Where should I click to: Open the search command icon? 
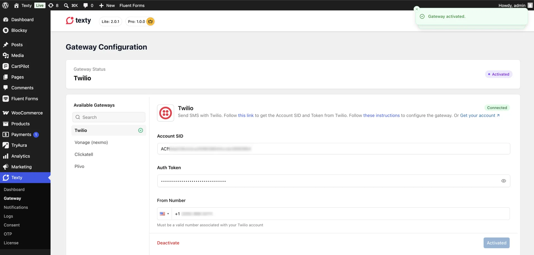[x=66, y=5]
